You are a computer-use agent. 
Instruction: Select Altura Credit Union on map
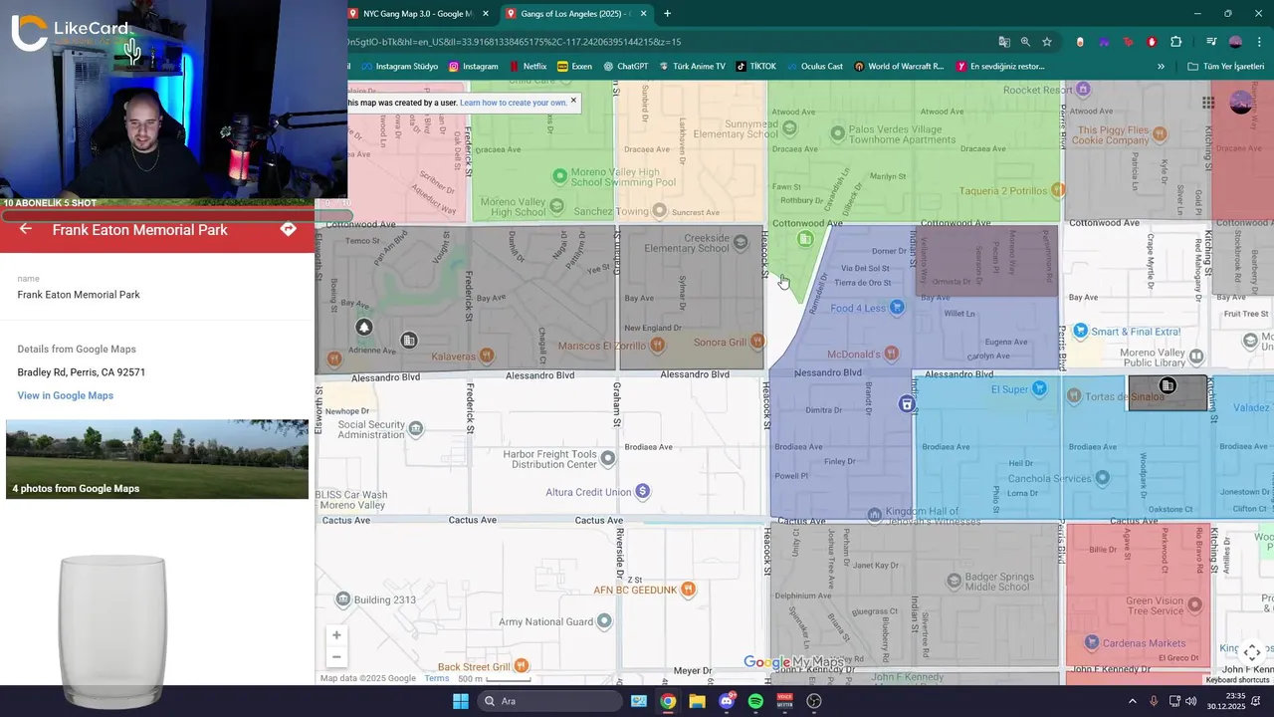pyautogui.click(x=597, y=492)
